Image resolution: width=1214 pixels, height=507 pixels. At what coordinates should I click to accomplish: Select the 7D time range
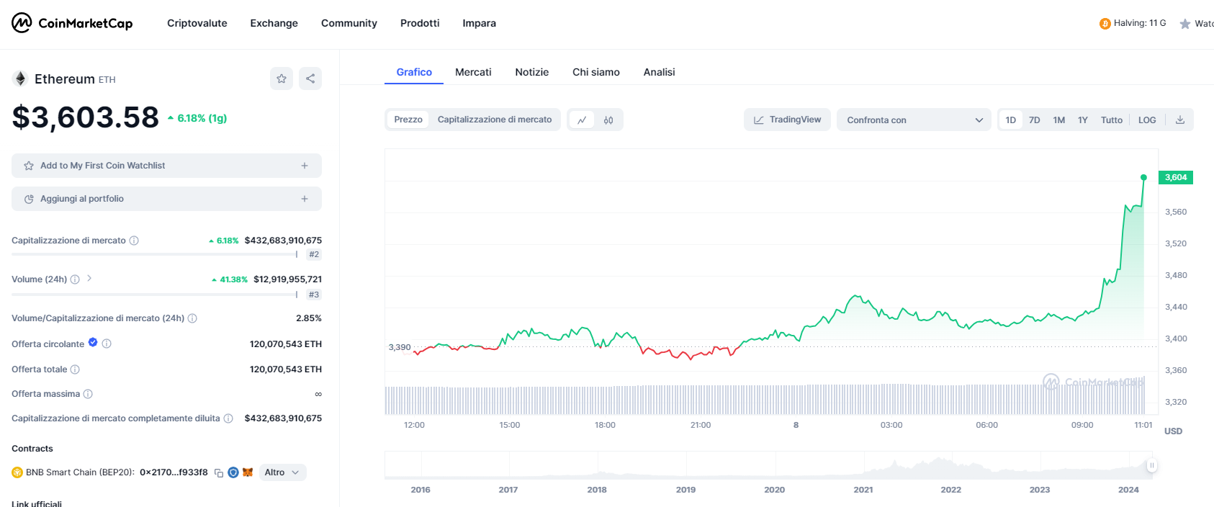click(1034, 120)
